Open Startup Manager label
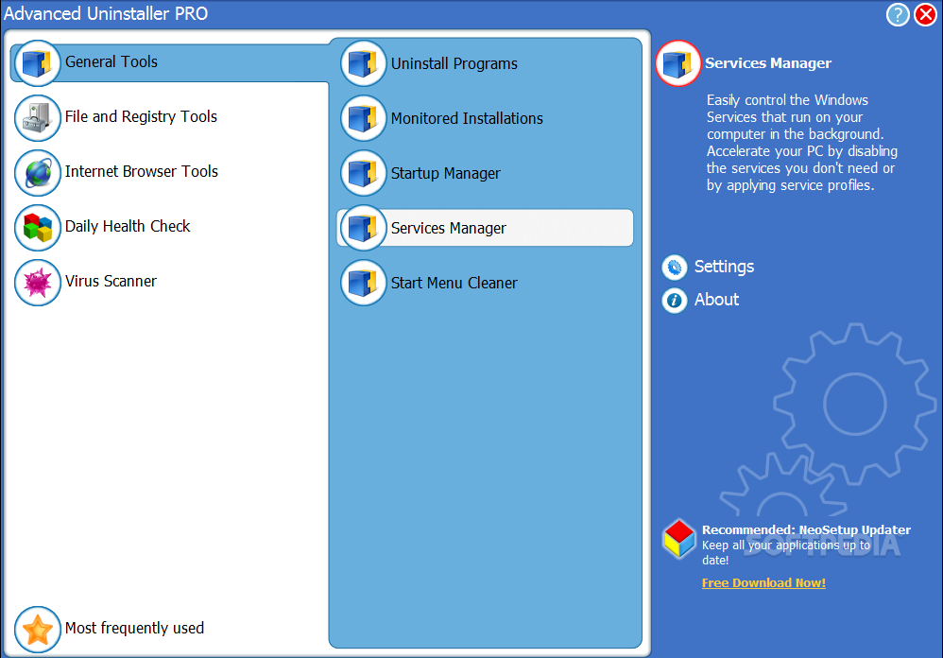 (446, 173)
